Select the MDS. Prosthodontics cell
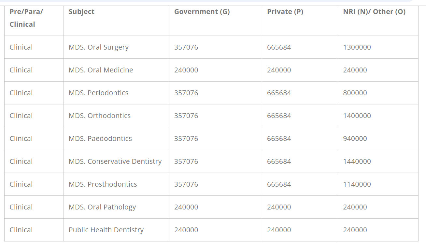The width and height of the screenshot is (426, 247). coord(103,184)
